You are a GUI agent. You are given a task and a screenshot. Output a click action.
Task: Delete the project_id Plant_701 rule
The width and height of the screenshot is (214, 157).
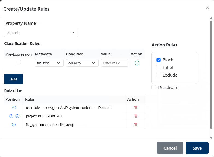pyautogui.click(x=136, y=116)
